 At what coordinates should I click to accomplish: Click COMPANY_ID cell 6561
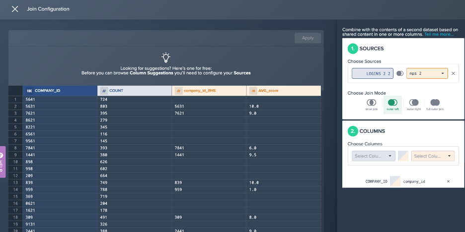tap(60, 134)
